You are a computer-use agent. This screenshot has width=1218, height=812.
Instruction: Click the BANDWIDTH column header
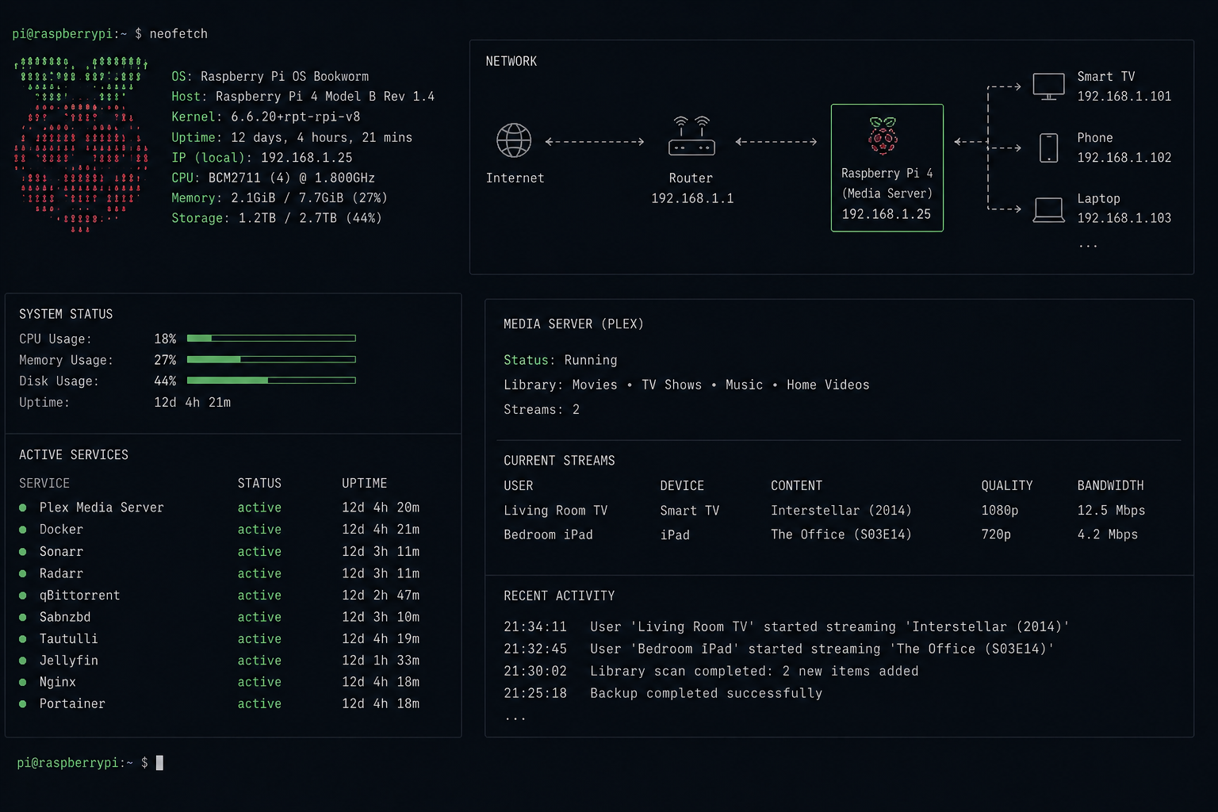(1110, 486)
